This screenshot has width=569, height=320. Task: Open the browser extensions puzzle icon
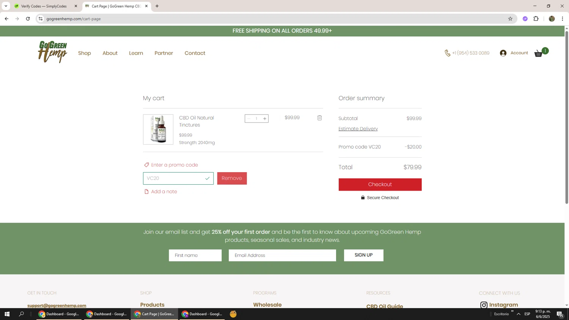pyautogui.click(x=536, y=19)
